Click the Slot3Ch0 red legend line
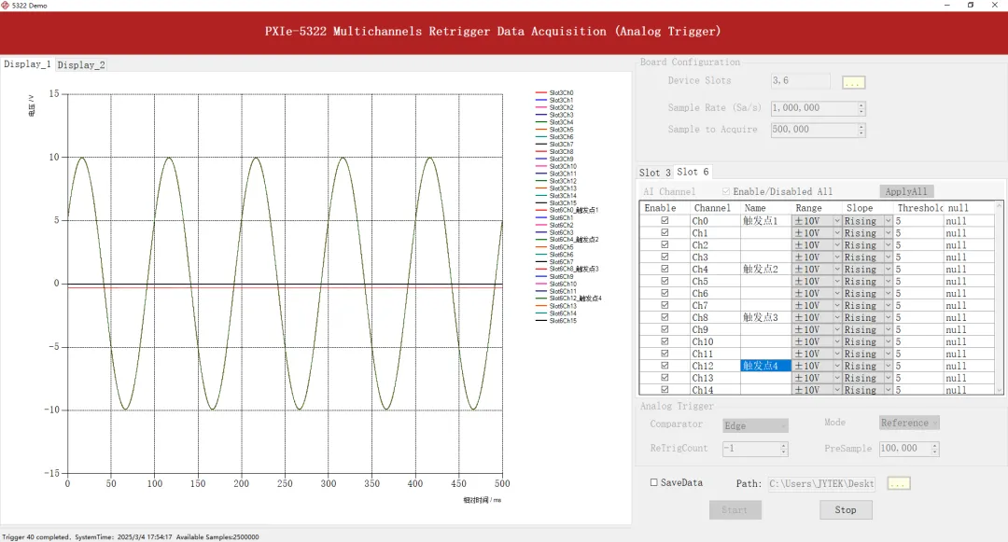Image resolution: width=1008 pixels, height=542 pixels. pyautogui.click(x=540, y=93)
